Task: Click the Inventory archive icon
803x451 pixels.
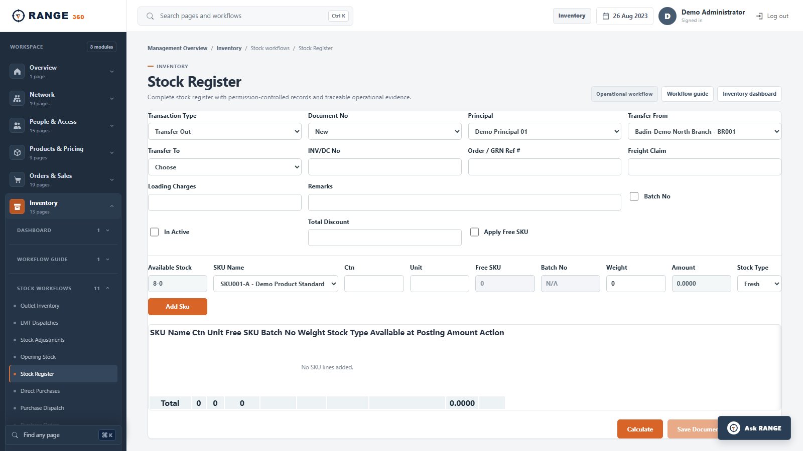Action: [x=17, y=206]
